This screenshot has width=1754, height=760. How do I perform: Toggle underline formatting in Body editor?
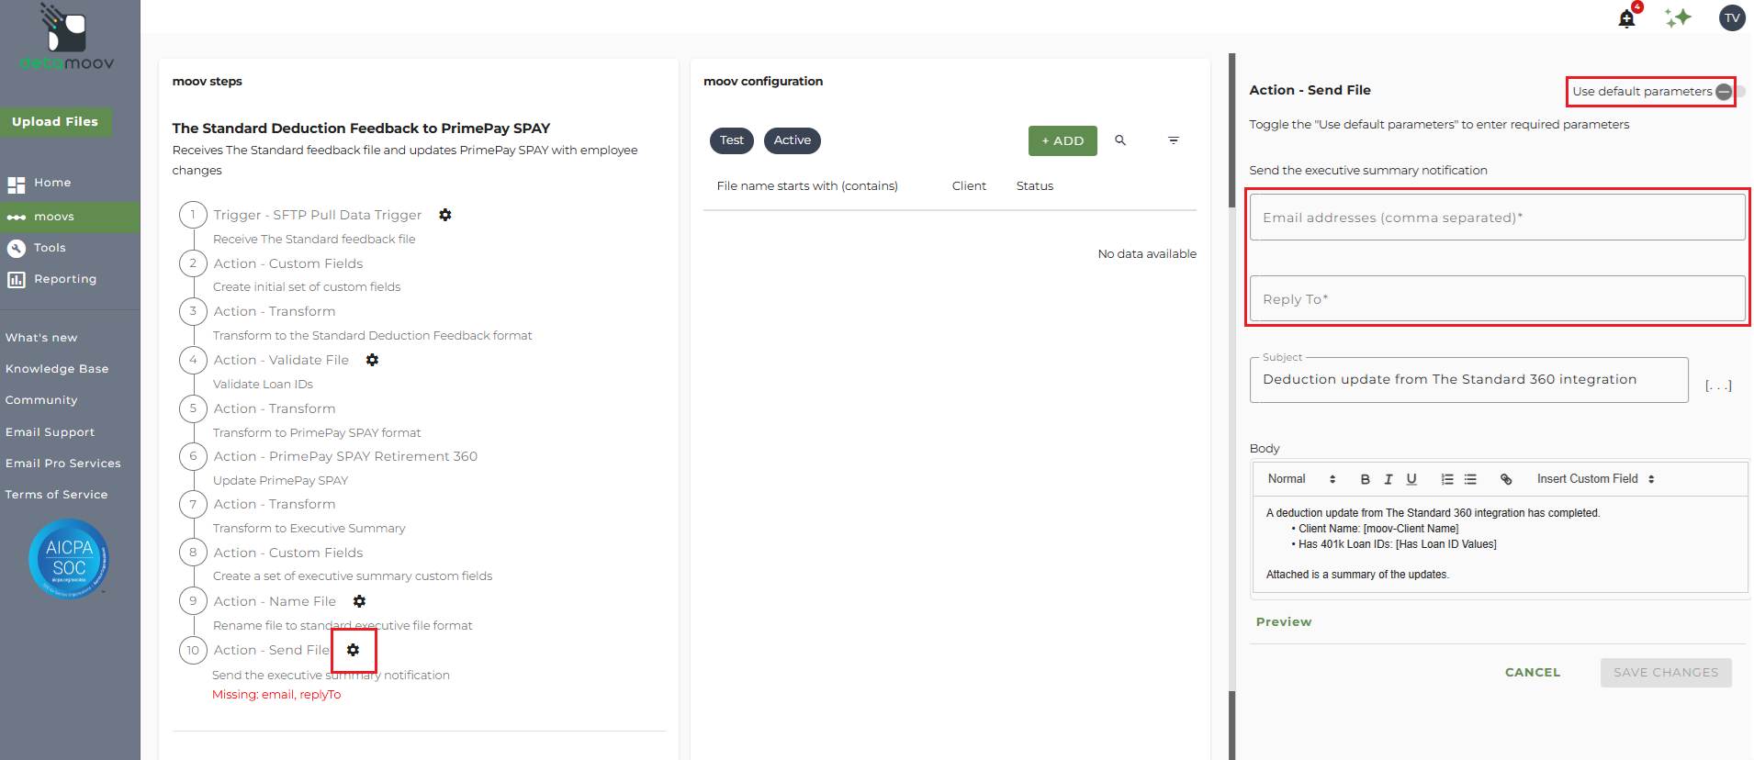click(x=1411, y=479)
